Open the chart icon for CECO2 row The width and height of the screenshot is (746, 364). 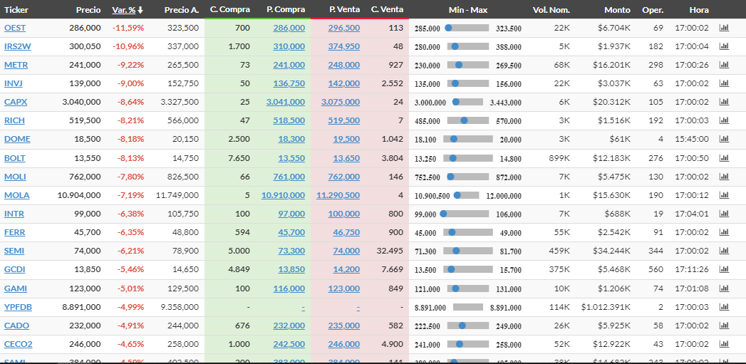[x=724, y=345]
